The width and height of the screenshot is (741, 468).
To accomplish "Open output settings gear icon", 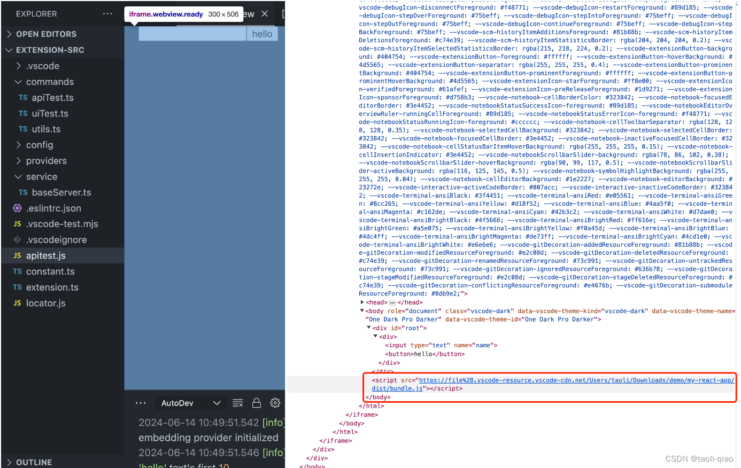I will tap(275, 403).
